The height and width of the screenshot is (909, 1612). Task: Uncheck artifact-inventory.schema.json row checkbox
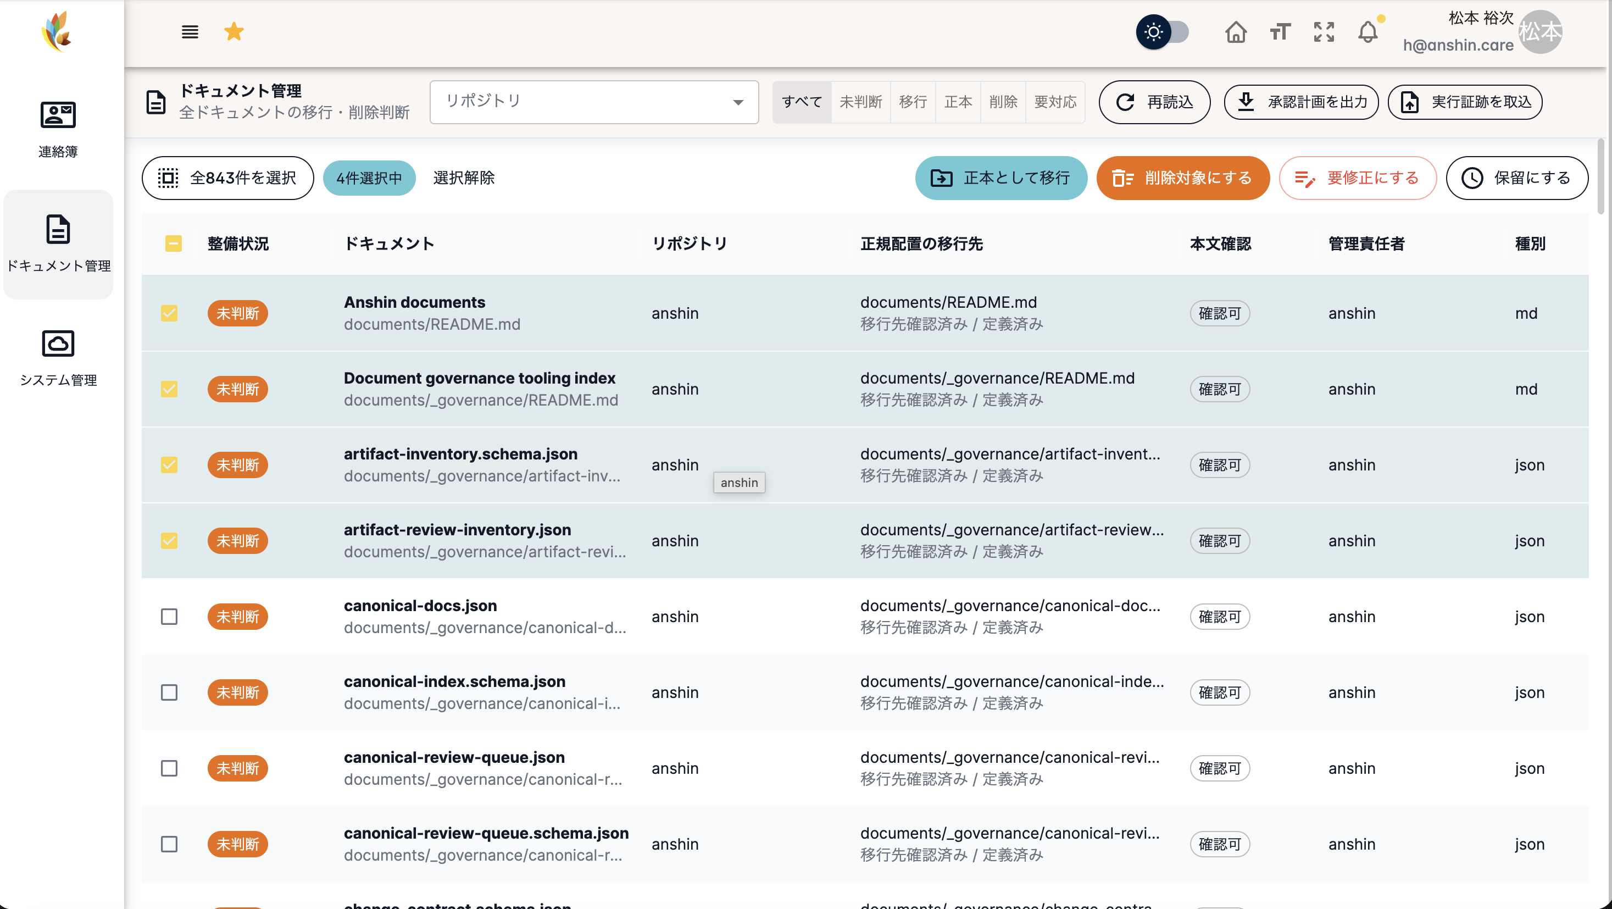coord(169,464)
